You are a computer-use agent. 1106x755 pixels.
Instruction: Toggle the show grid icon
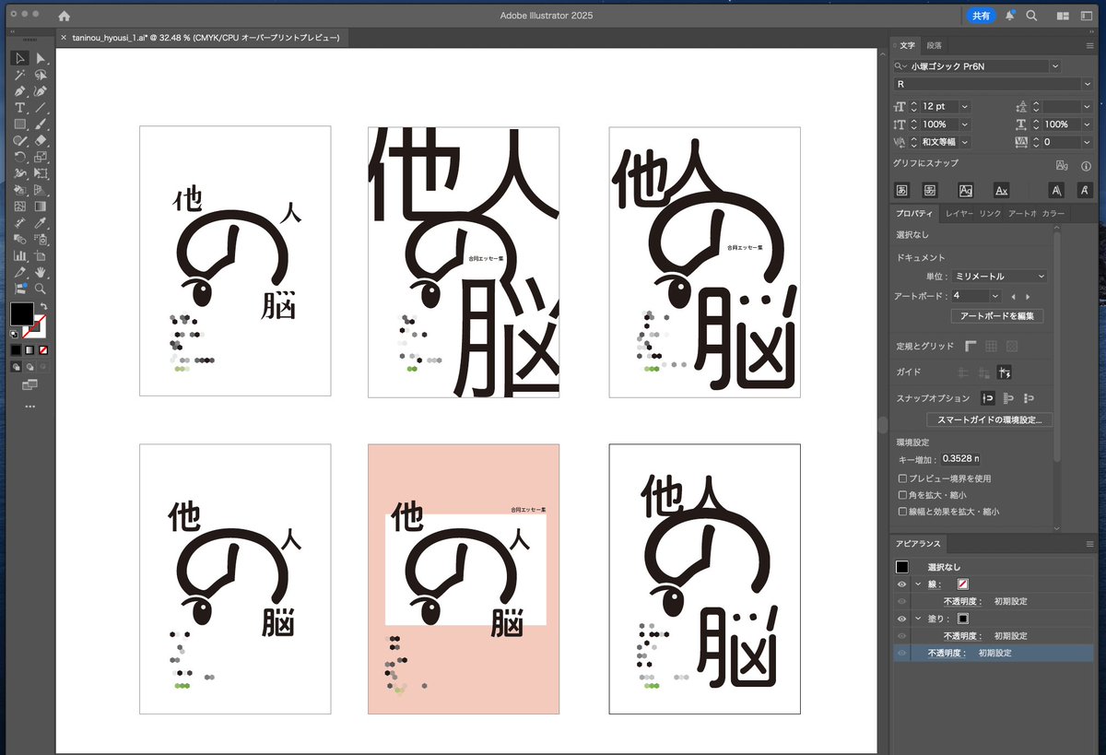pyautogui.click(x=991, y=346)
